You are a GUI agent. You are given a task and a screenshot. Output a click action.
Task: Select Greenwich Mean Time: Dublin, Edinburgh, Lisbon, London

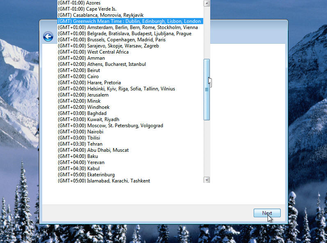click(130, 21)
